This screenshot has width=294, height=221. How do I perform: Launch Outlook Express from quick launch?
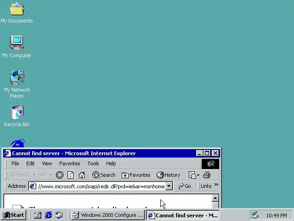(59, 215)
